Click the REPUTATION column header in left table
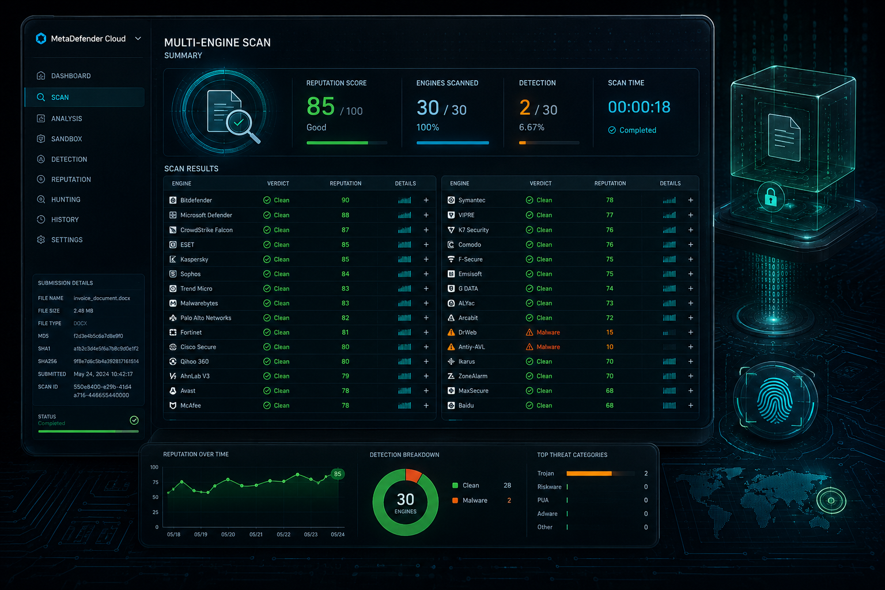The image size is (885, 590). (346, 184)
